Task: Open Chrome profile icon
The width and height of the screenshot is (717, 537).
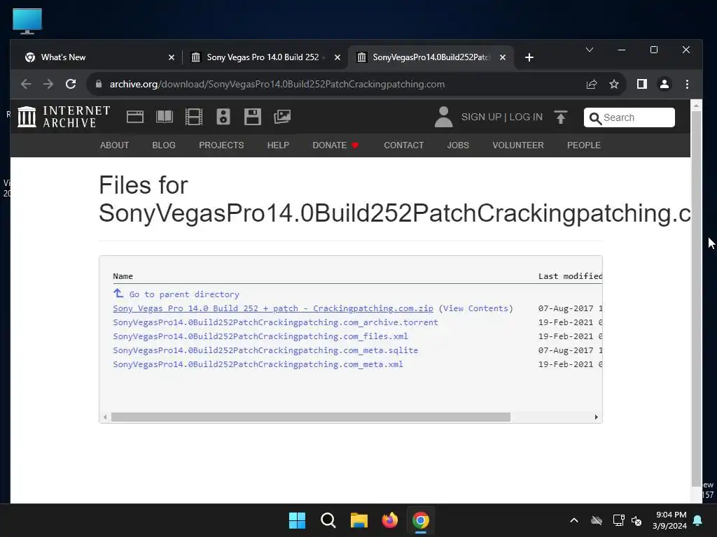Action: click(664, 84)
